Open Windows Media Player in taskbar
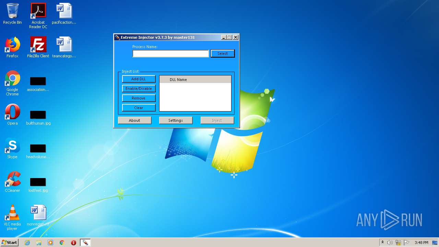439x247 pixels. click(x=50, y=243)
